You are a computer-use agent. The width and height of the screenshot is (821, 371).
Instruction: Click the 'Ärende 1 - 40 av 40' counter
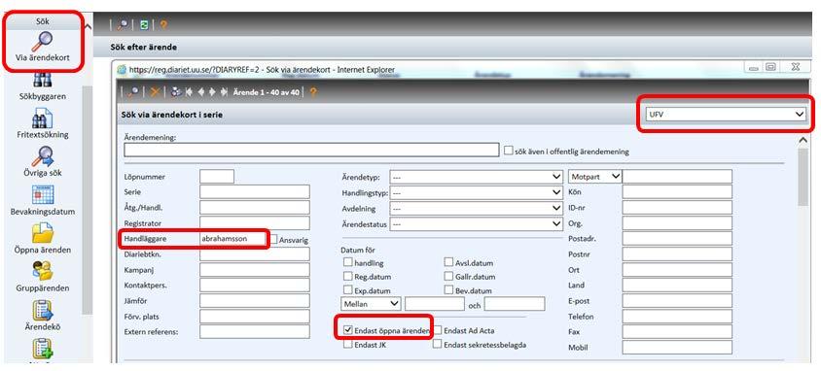(266, 92)
